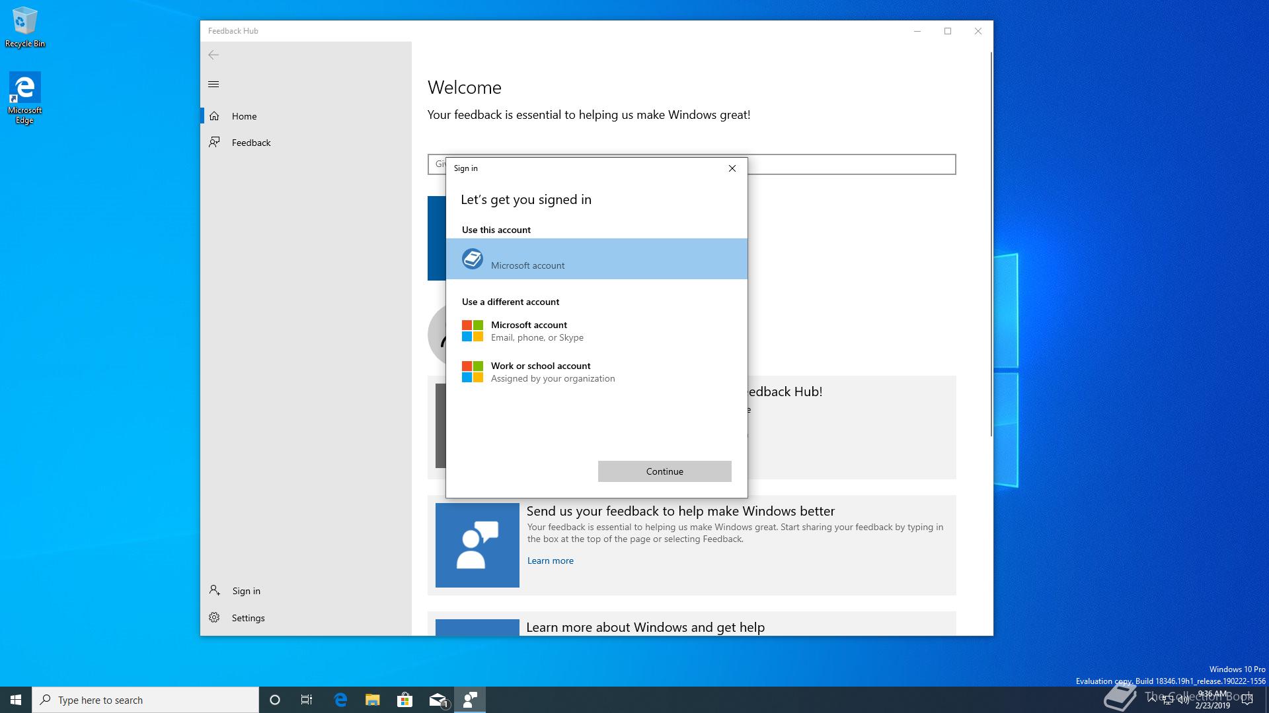Click the Microsoft logo beside Email, phone, or Skype
The width and height of the screenshot is (1269, 713).
(x=473, y=331)
